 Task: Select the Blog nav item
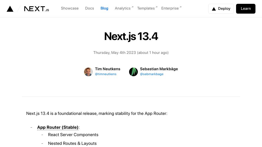pyautogui.click(x=104, y=8)
